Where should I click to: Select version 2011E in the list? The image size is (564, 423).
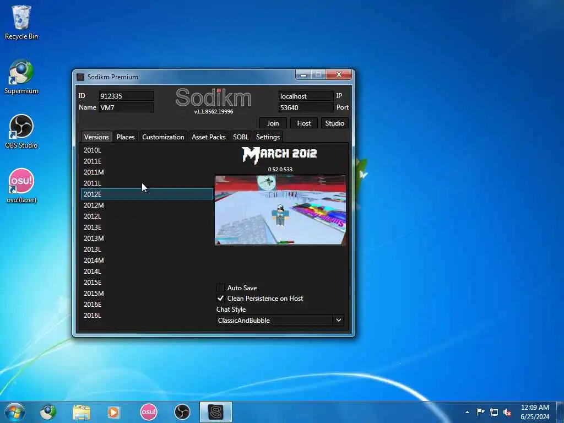click(x=147, y=161)
